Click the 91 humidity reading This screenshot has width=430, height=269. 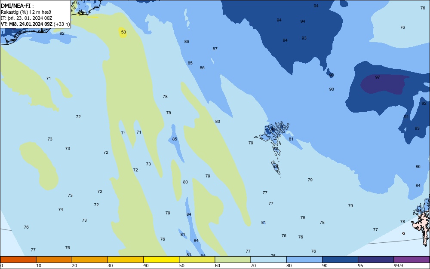coord(406,117)
